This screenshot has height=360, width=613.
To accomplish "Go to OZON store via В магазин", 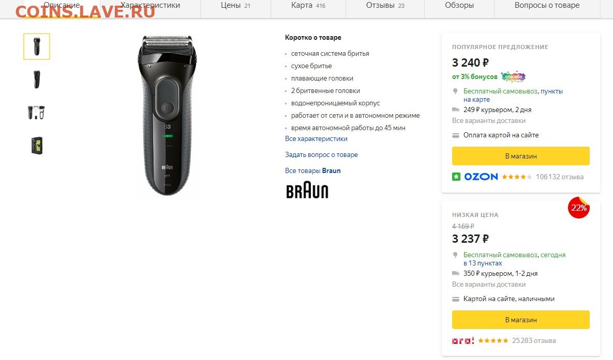I will (x=521, y=156).
